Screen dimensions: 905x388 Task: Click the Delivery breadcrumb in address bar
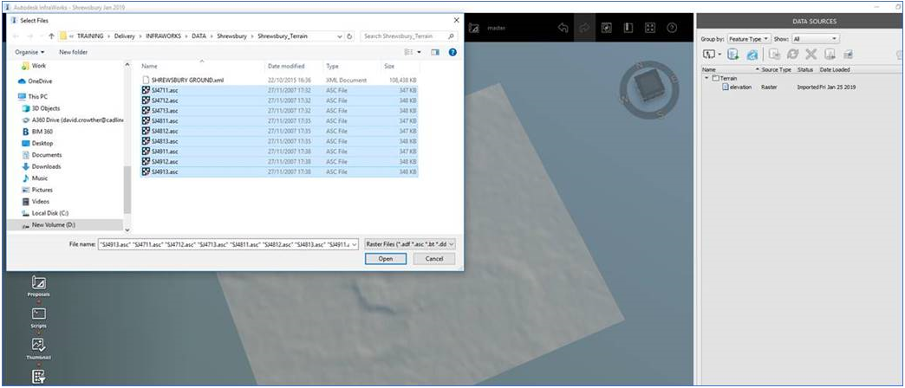tap(124, 36)
